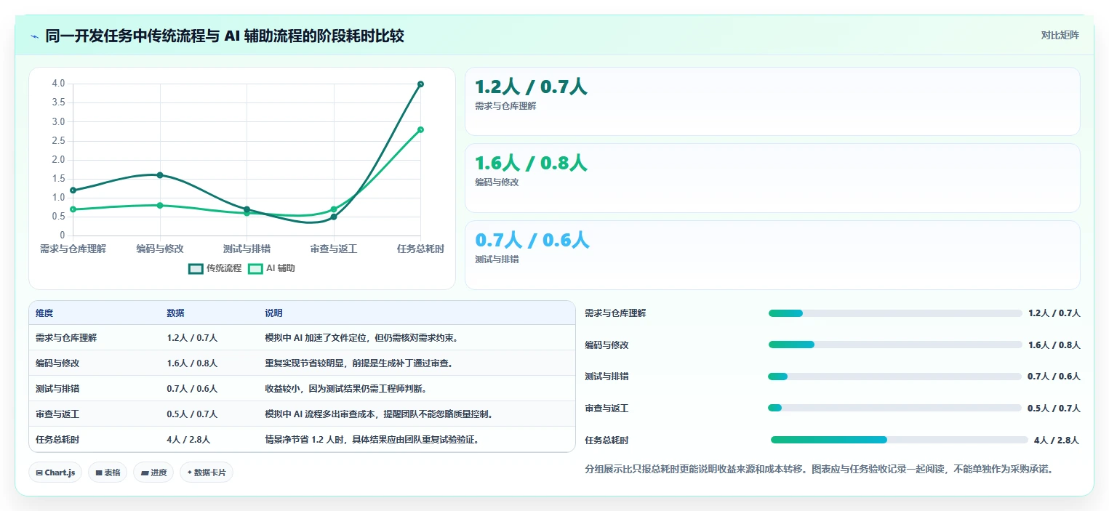Click the x-axis label 审查与返工 on chart
1109x511 pixels.
pyautogui.click(x=334, y=249)
